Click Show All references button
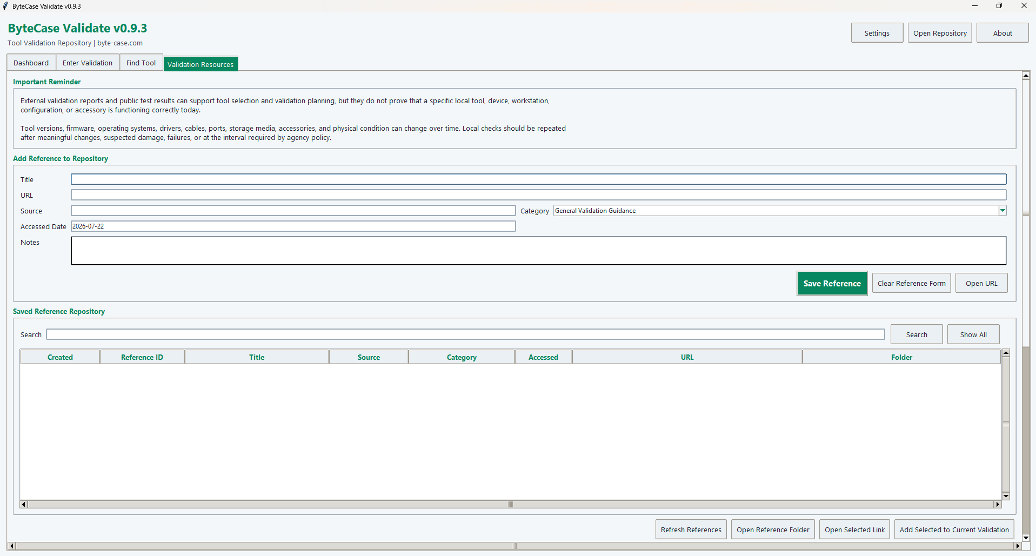Image resolution: width=1036 pixels, height=556 pixels. tap(973, 334)
